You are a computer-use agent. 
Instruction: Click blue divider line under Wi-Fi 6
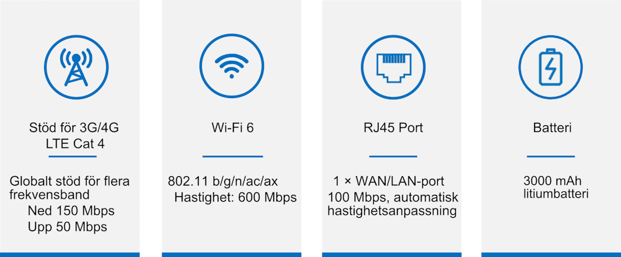tap(232, 156)
